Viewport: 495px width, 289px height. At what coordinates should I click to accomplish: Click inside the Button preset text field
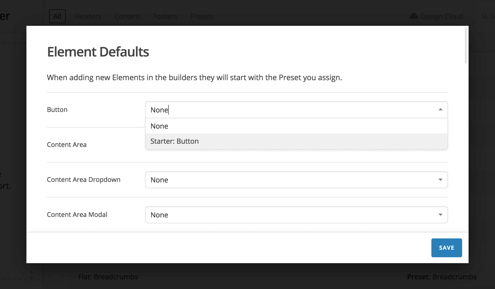pyautogui.click(x=243, y=110)
